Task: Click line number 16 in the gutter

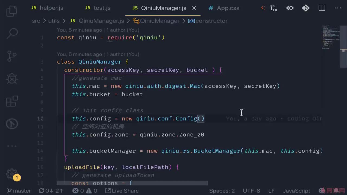Action: click(x=40, y=167)
